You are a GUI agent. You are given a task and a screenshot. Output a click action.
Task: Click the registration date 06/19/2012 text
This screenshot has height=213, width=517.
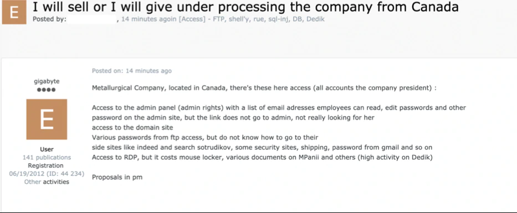47,174
